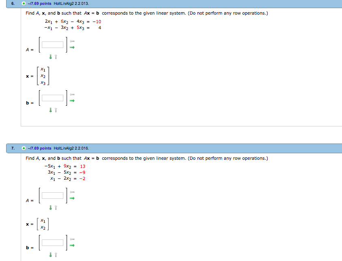Expand details with the plus icon on problem 6
The width and height of the screenshot is (342, 261).
pyautogui.click(x=23, y=3)
